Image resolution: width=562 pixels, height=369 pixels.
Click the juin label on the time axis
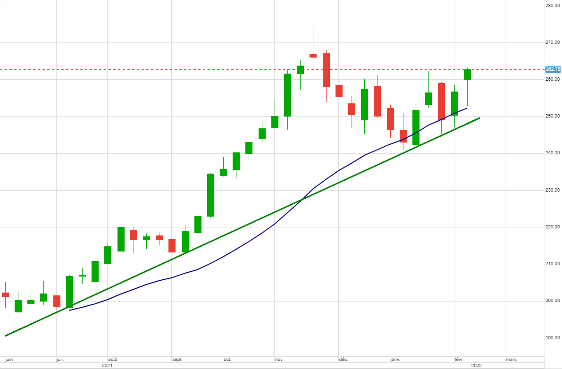pos(9,360)
